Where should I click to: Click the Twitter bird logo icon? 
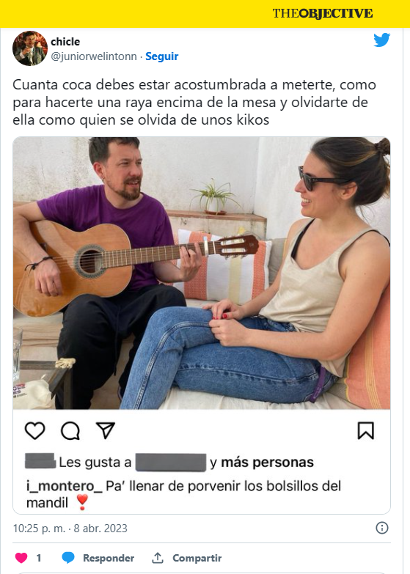coord(381,40)
